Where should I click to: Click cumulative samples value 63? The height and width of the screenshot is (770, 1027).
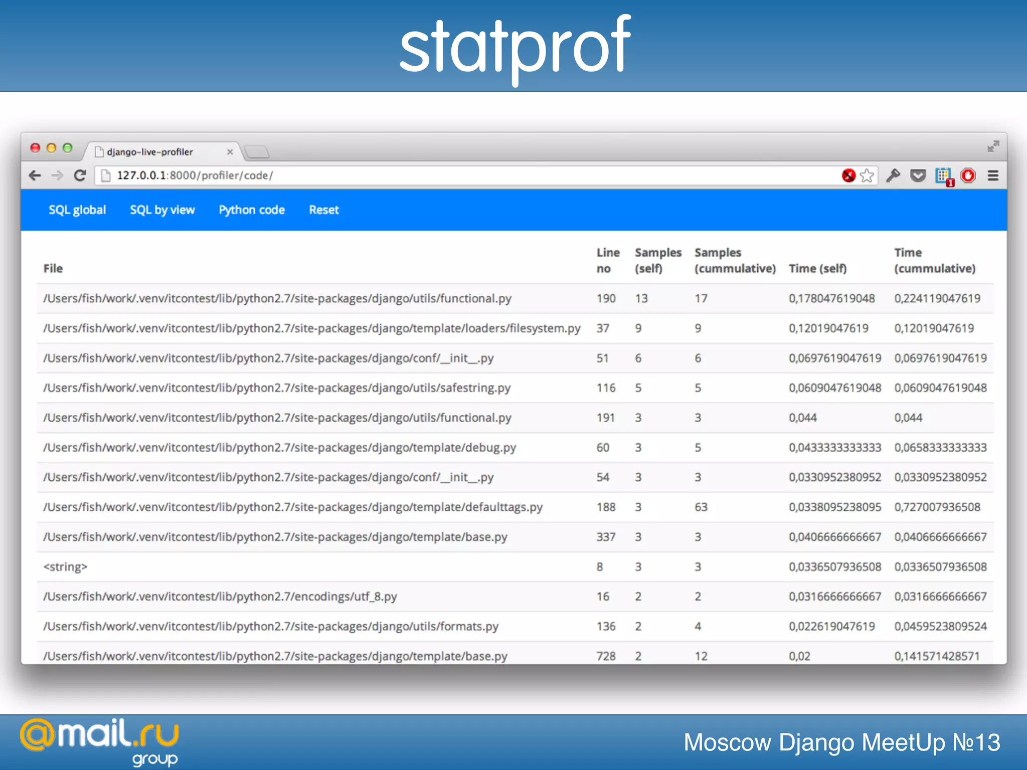(701, 507)
